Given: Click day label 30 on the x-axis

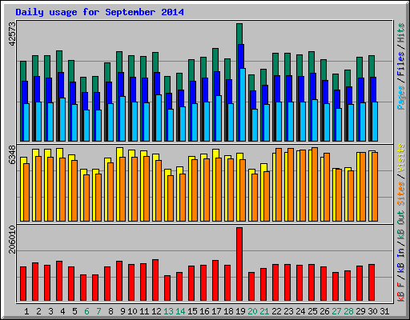Looking at the screenshot, I should [x=372, y=311].
